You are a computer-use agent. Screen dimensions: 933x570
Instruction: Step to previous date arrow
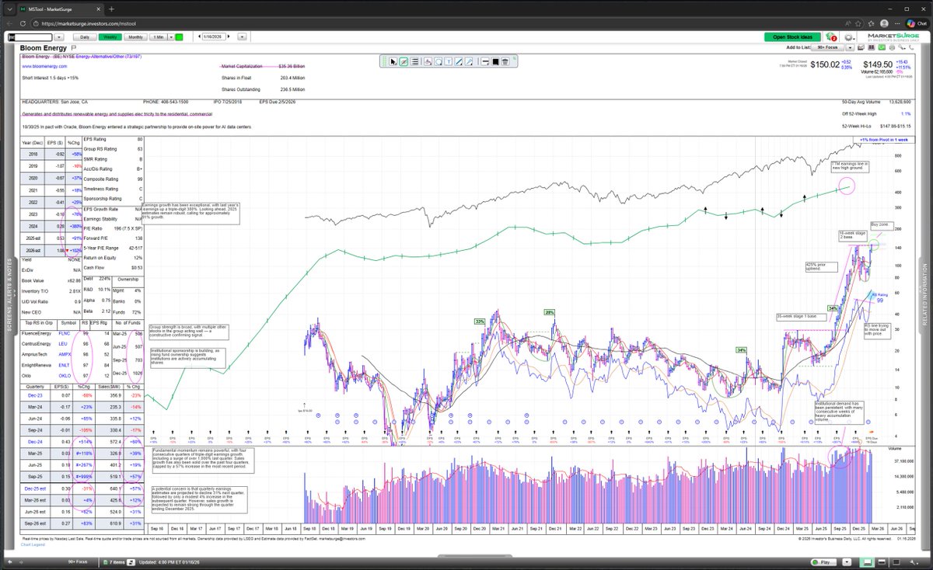coord(199,36)
